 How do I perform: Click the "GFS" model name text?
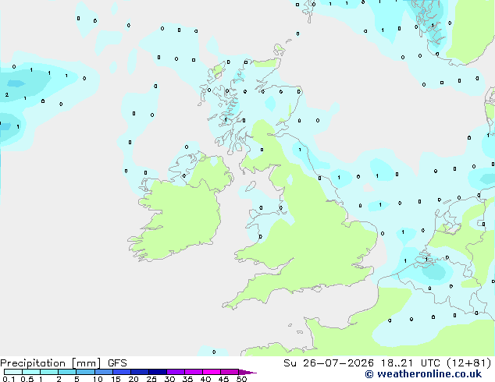coord(117,363)
